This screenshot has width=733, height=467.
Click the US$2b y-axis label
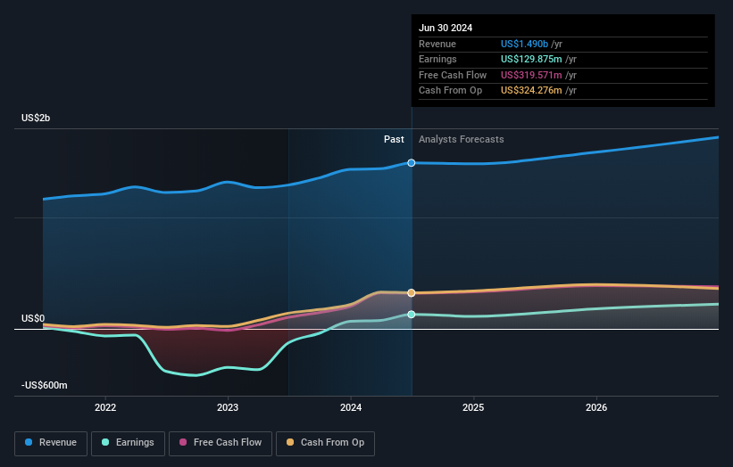click(36, 118)
